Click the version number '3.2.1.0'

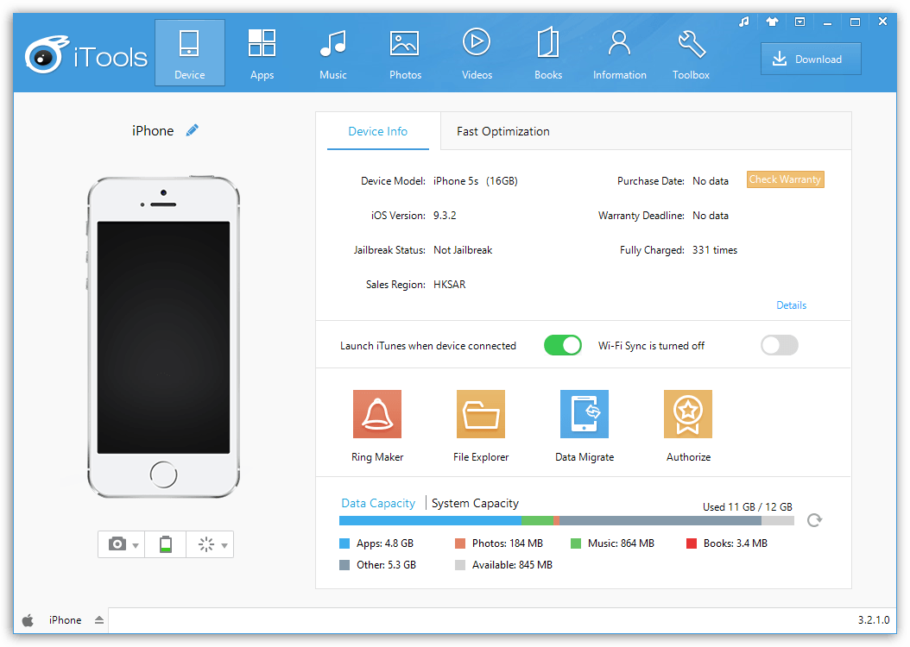(x=874, y=619)
